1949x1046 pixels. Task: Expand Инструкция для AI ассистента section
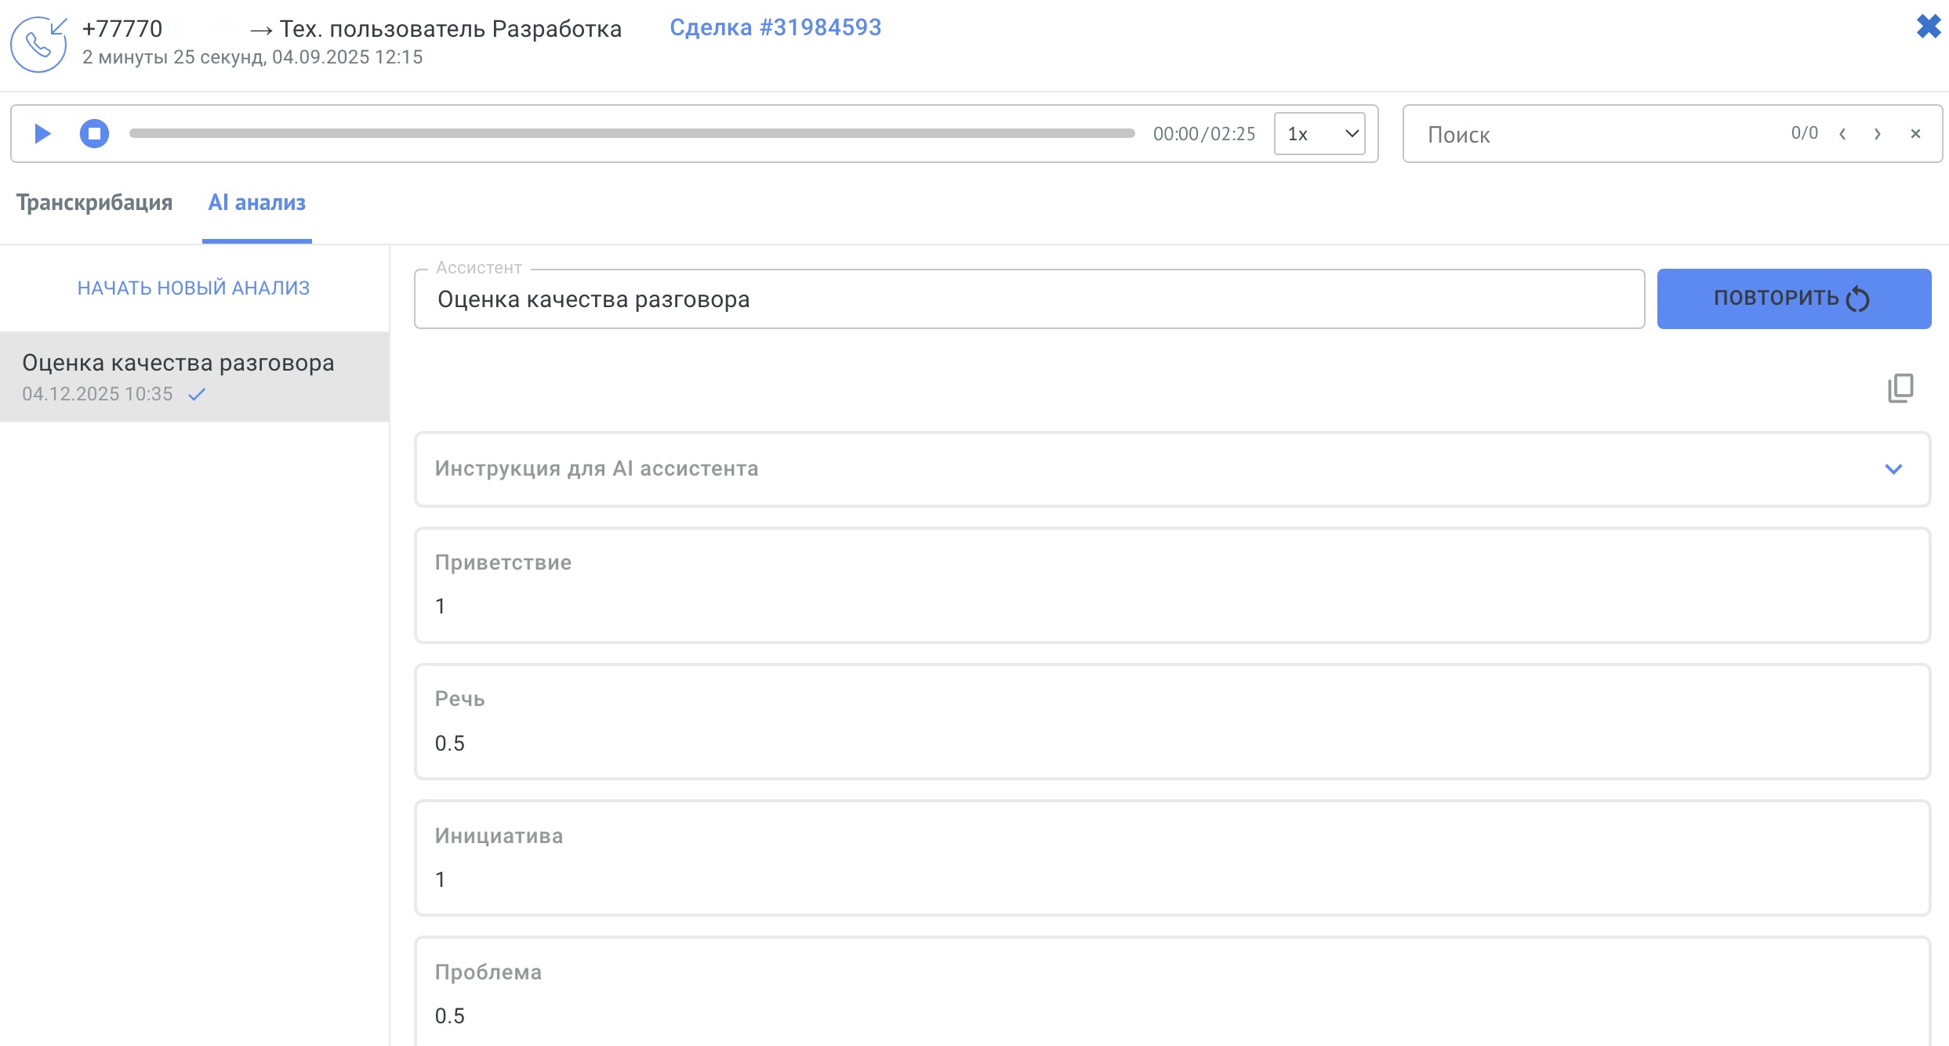[x=1893, y=469]
